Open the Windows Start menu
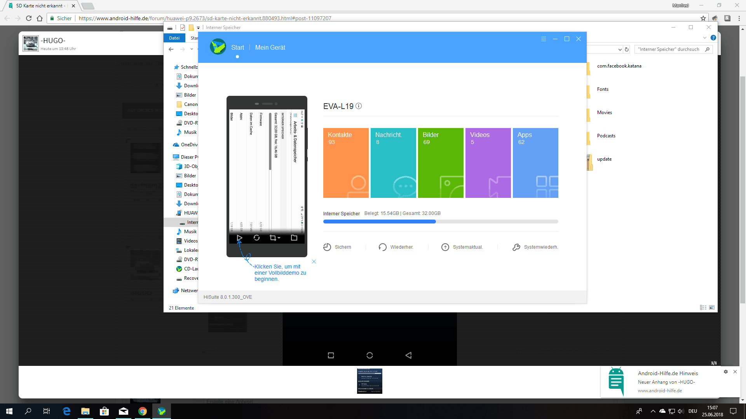Image resolution: width=746 pixels, height=419 pixels. [9, 411]
